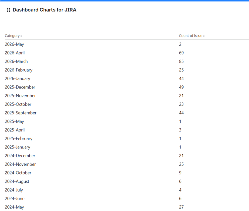Click count value 44 for 2026-January
Image resolution: width=249 pixels, height=211 pixels.
coord(181,79)
